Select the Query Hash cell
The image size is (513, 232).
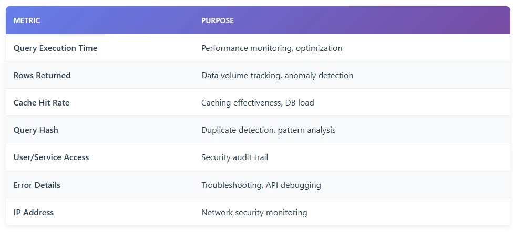36,130
